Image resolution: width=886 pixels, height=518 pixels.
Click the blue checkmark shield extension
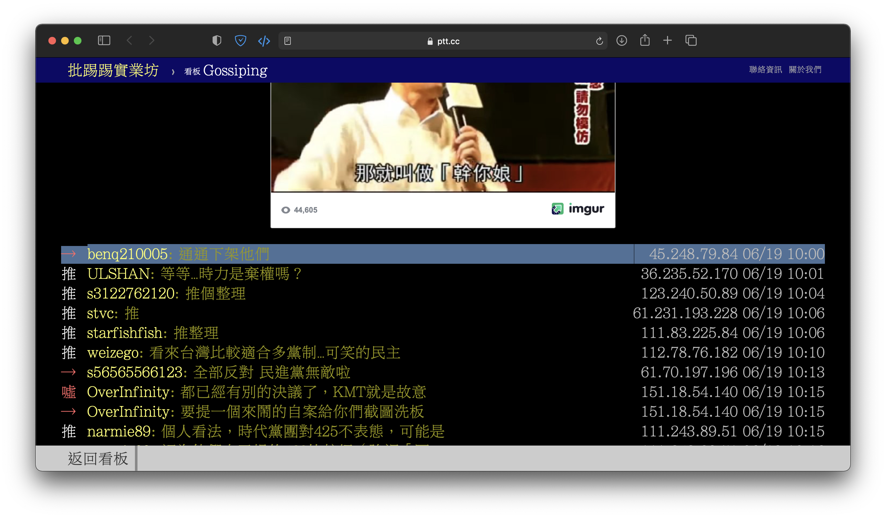(241, 41)
